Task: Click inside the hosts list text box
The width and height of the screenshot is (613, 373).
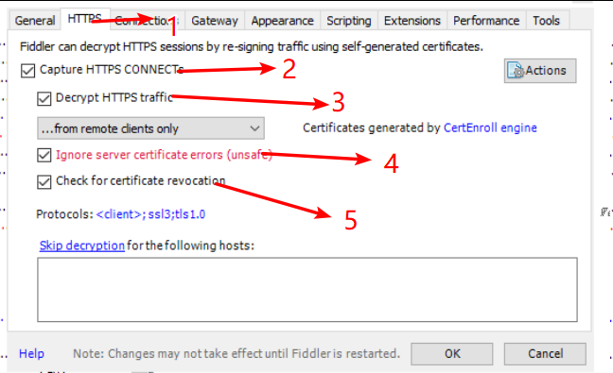Action: click(307, 290)
